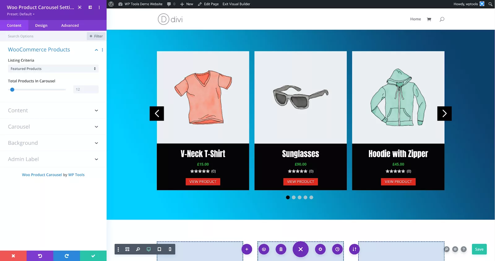
Task: Click the admin bar search icon
Action: (x=490, y=4)
